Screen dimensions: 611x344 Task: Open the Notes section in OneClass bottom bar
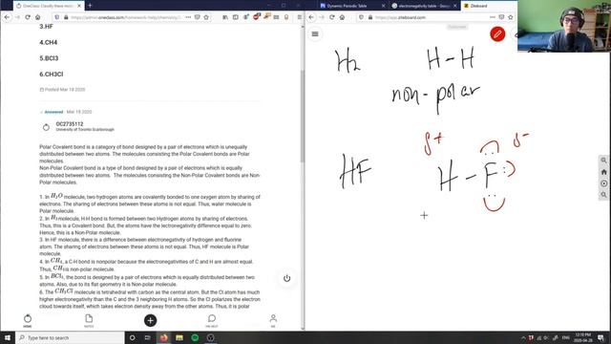(x=89, y=320)
